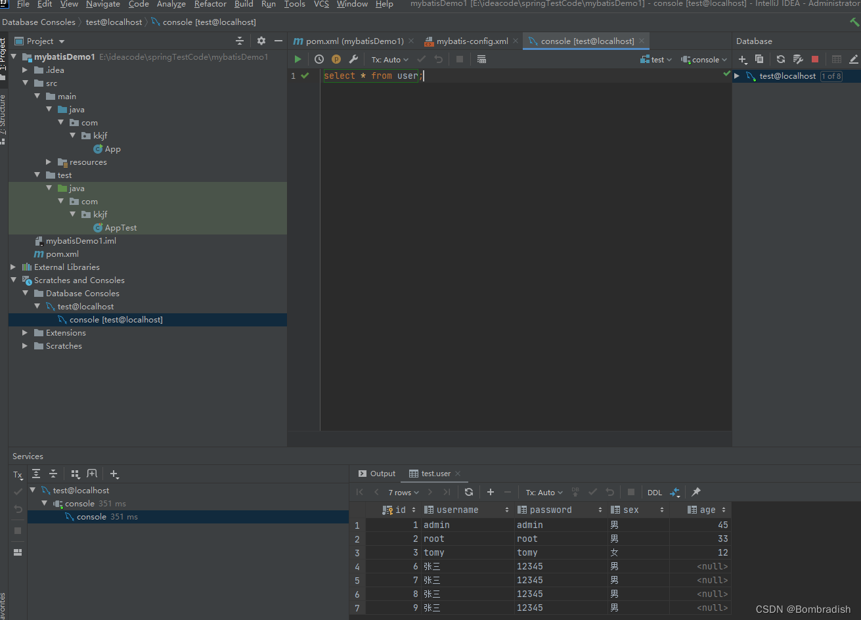Click red stop icon in Database panel
Screen dimensions: 861x620
coord(815,59)
